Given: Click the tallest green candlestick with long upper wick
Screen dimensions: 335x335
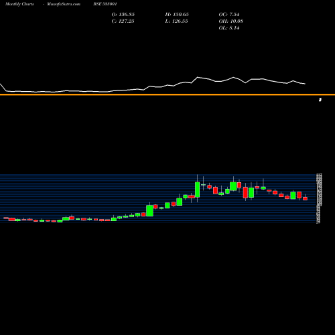Looking at the screenshot, I should coord(197,190).
